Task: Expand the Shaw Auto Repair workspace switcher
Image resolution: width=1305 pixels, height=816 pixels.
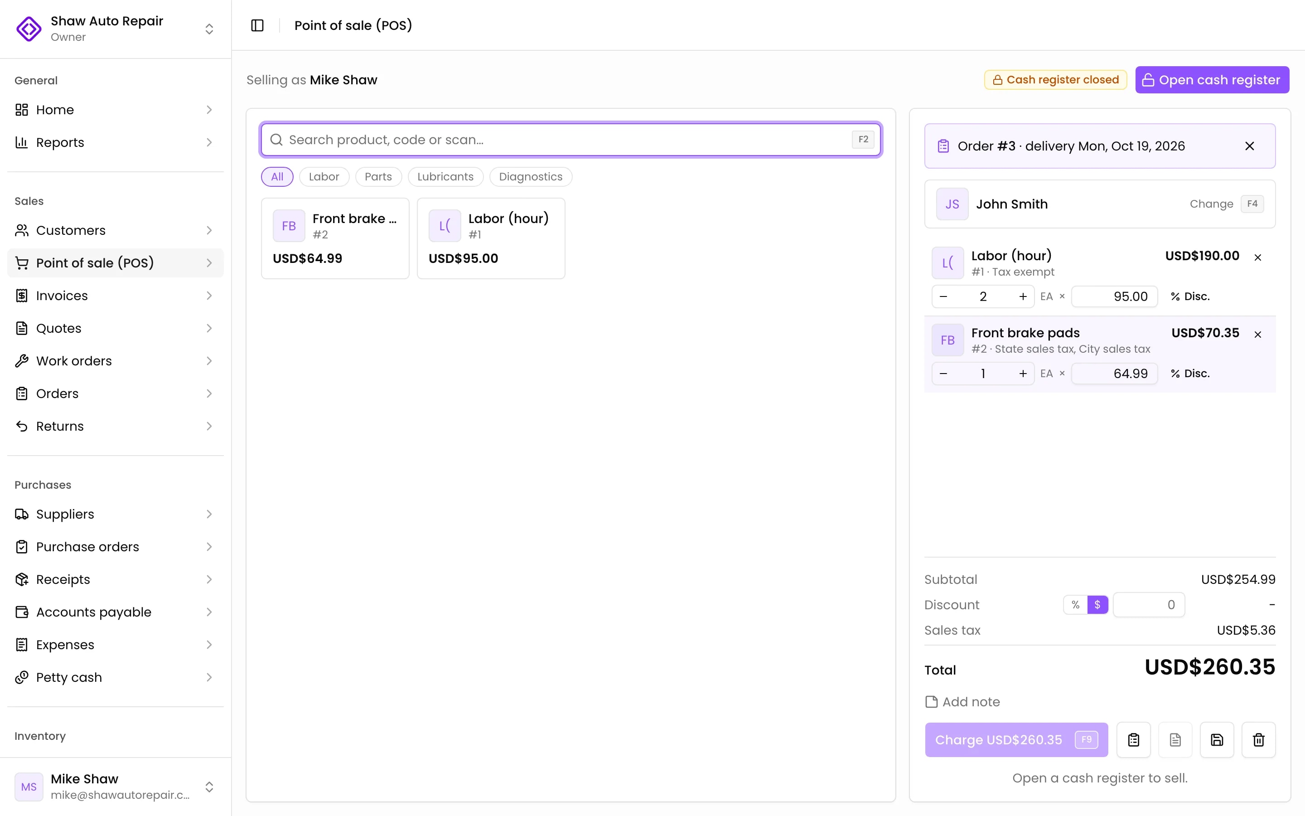Action: point(209,29)
